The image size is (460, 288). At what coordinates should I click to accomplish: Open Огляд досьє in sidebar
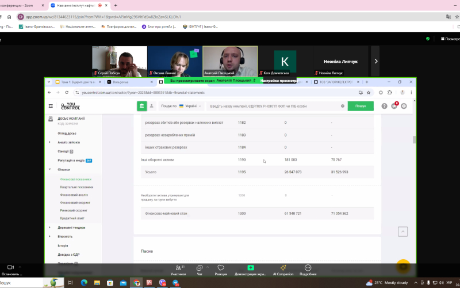point(67,134)
